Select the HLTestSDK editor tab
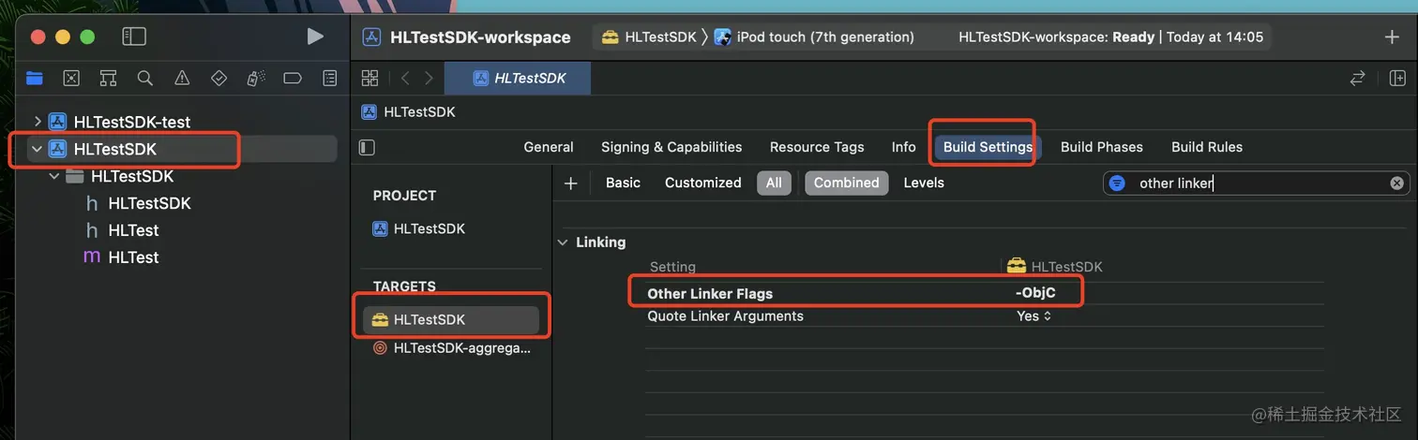 (x=518, y=79)
